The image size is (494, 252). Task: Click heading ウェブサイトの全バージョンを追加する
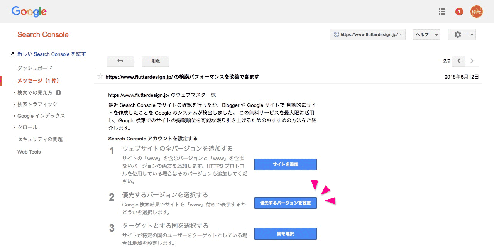(x=178, y=149)
